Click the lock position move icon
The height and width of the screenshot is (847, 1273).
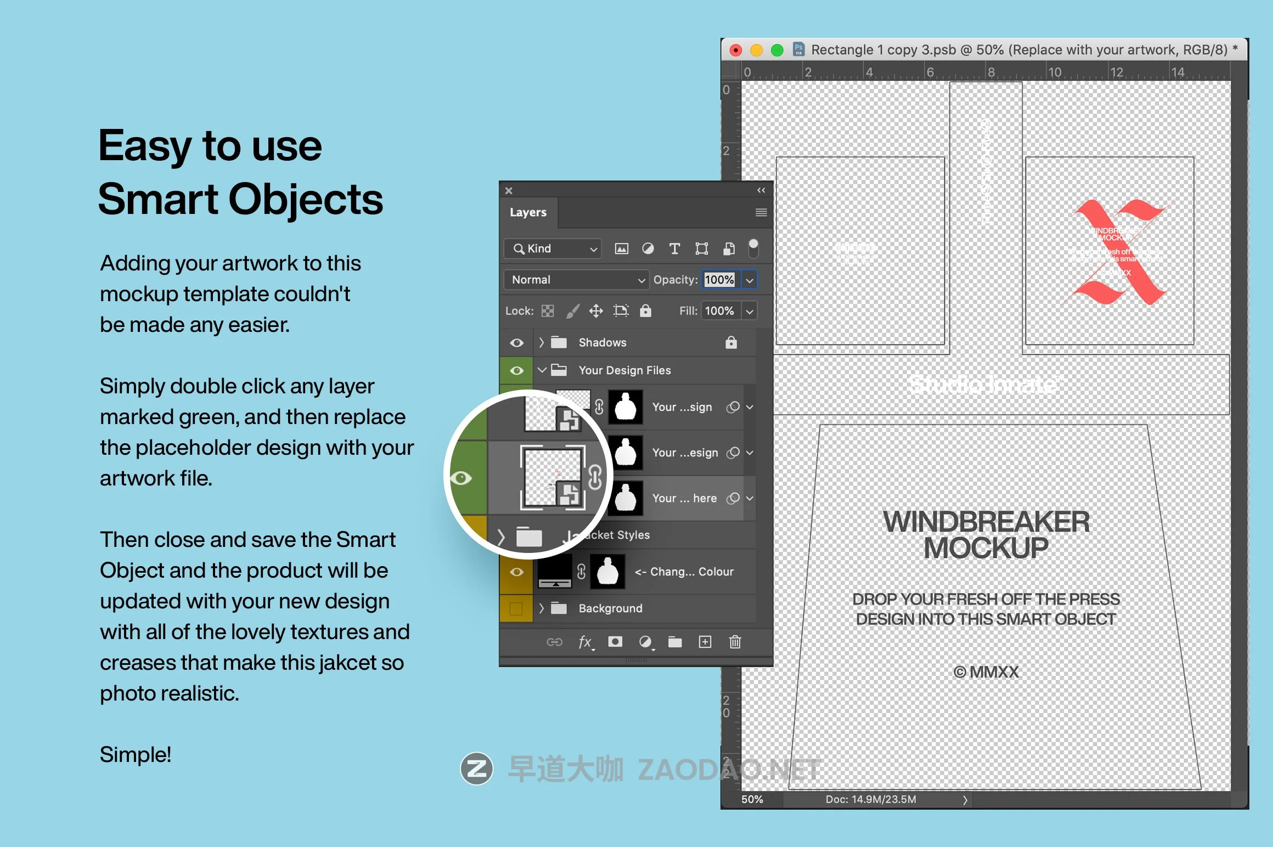click(x=596, y=311)
